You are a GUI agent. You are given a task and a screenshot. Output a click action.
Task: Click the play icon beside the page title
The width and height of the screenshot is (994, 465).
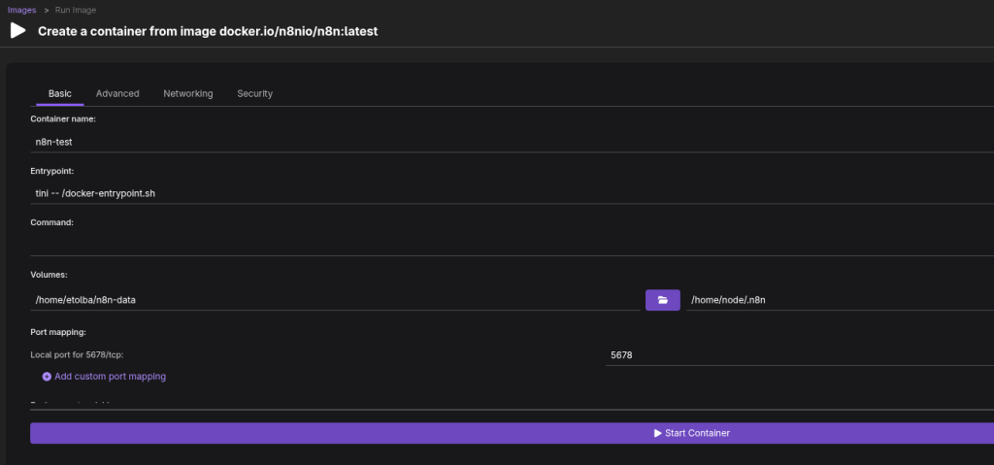click(17, 30)
